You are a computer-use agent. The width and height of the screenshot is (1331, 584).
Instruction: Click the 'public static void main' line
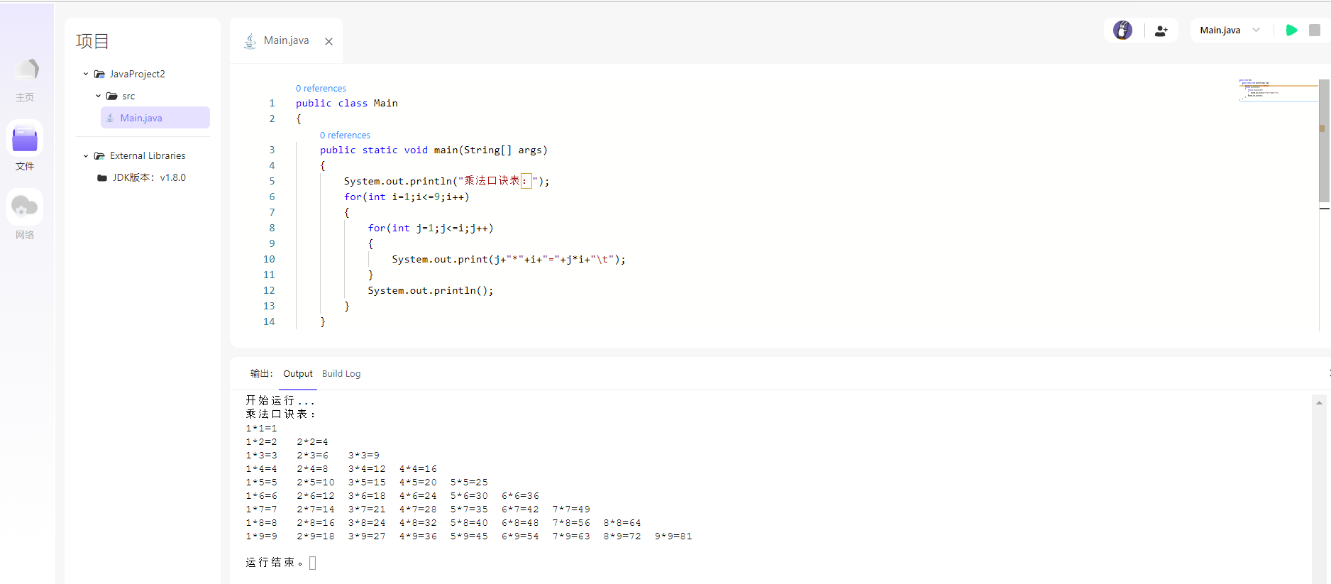click(x=433, y=150)
